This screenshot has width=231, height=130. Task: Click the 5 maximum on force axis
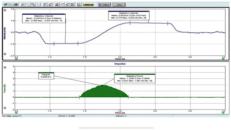pos(14,66)
